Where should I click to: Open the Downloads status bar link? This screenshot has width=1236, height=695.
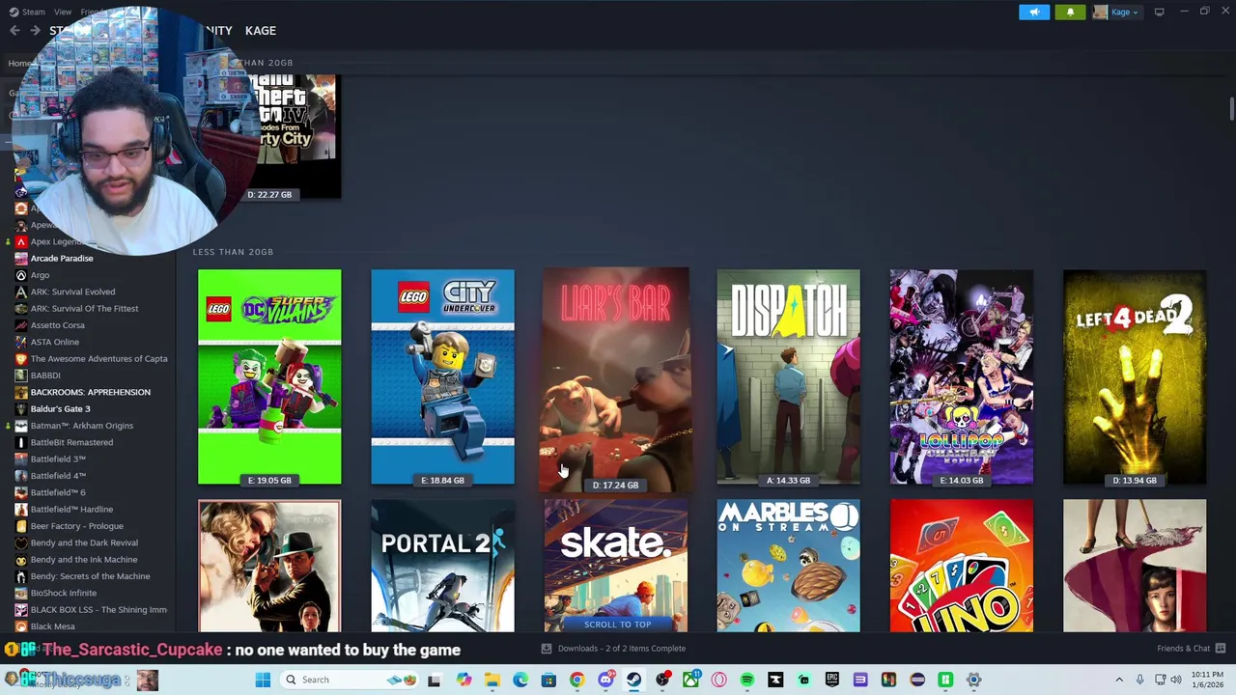[x=613, y=649]
